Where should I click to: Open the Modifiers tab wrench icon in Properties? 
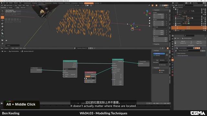click(x=172, y=60)
